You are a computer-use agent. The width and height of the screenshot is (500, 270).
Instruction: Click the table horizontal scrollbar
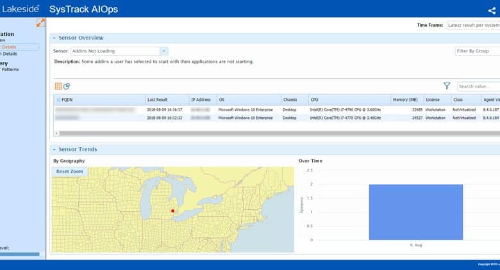click(x=279, y=133)
